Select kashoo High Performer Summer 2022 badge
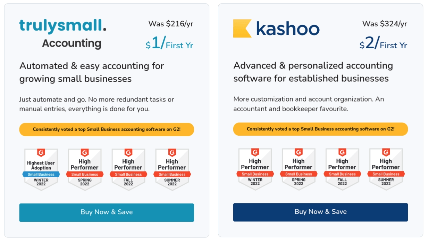Screen dimensions: 429x242 [x=386, y=169]
